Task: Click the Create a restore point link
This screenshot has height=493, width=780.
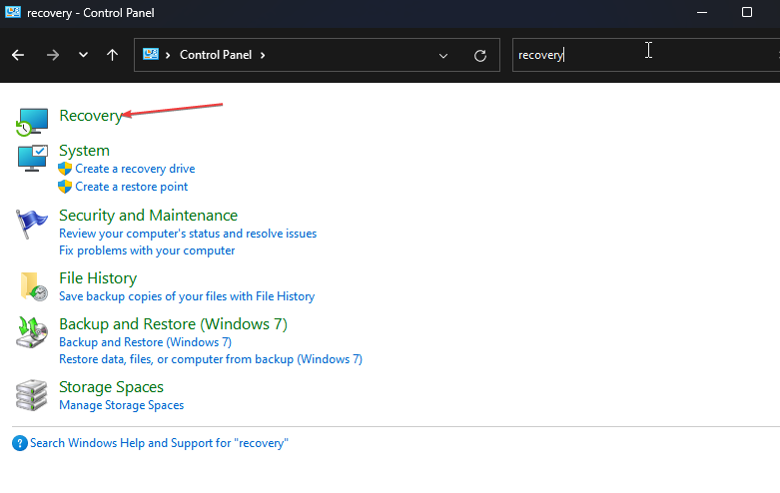Action: [131, 187]
